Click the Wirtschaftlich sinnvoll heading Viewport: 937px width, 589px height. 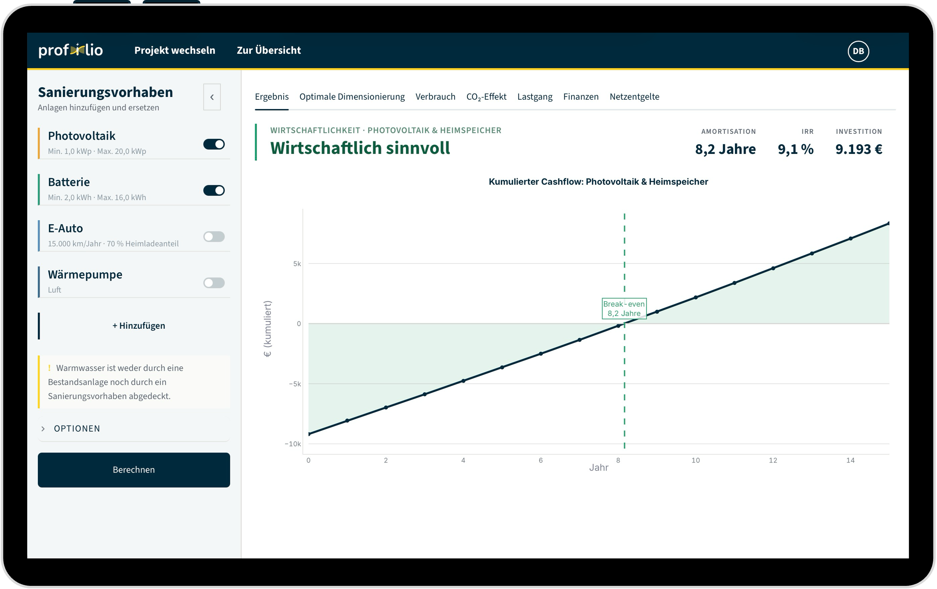point(360,148)
